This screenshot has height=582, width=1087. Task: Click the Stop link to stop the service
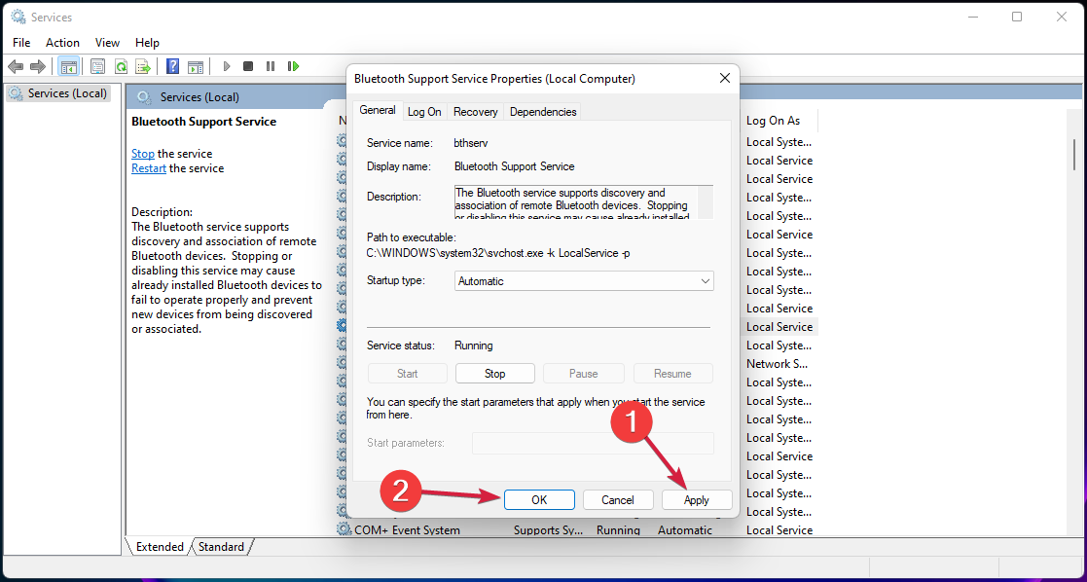pos(142,153)
